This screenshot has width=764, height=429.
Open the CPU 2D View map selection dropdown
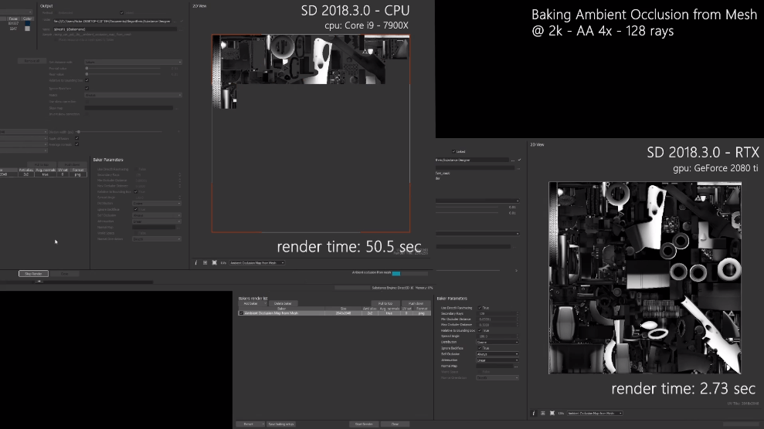[x=256, y=262]
